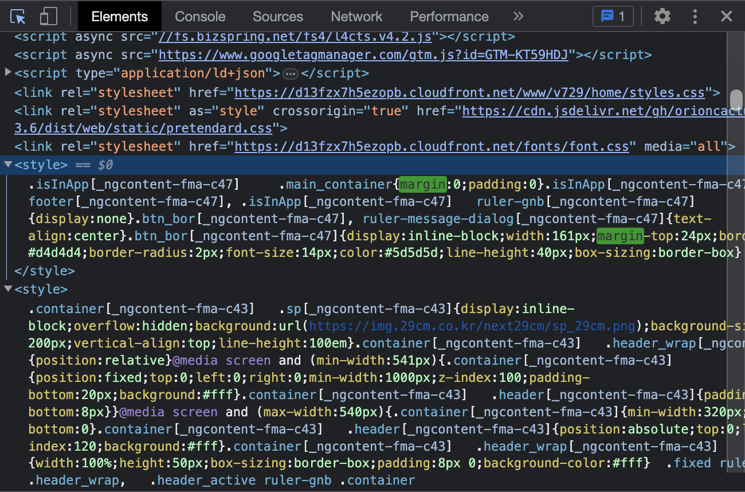
Task: Select the closing </style> tag line
Action: (x=44, y=271)
